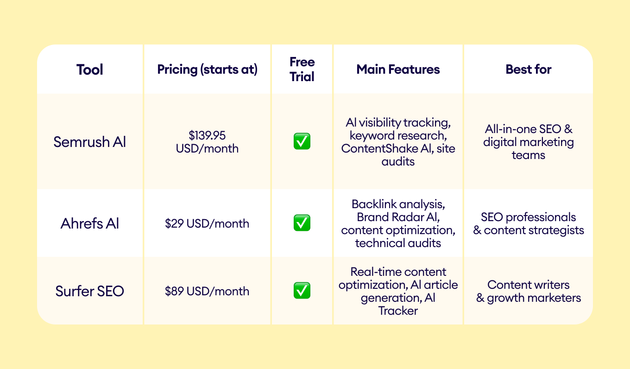Click the green checkmark in Ahrefs AI row
630x369 pixels.
pyautogui.click(x=302, y=223)
